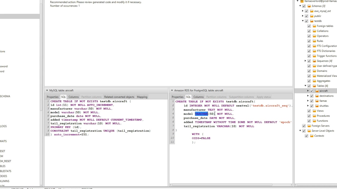
Task: Click the Collations folder icon
Action: pos(314,31)
